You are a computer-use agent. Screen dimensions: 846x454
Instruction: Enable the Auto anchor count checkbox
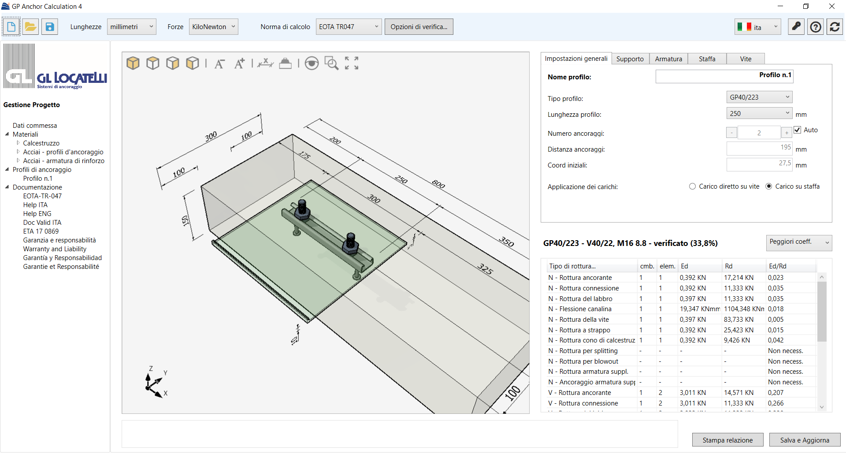coord(798,130)
